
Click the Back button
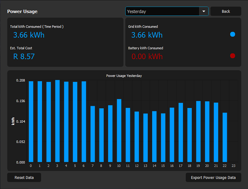tap(226, 11)
